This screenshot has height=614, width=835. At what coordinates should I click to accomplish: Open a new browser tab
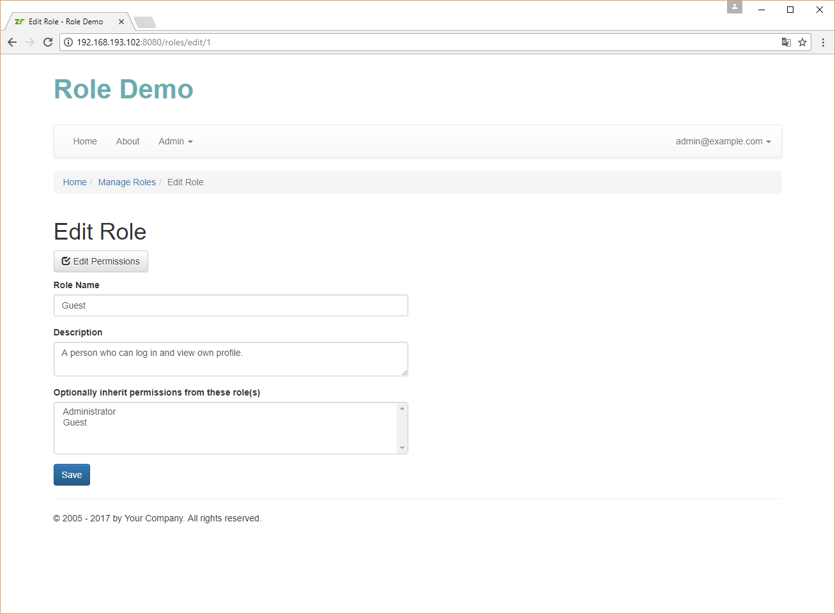coord(145,22)
